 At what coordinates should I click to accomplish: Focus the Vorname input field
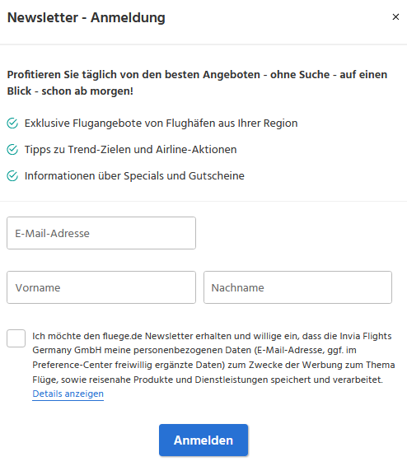pos(101,287)
